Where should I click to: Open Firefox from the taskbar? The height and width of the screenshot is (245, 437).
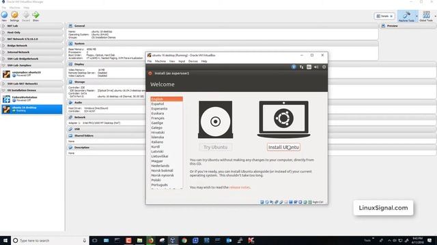[151, 240]
